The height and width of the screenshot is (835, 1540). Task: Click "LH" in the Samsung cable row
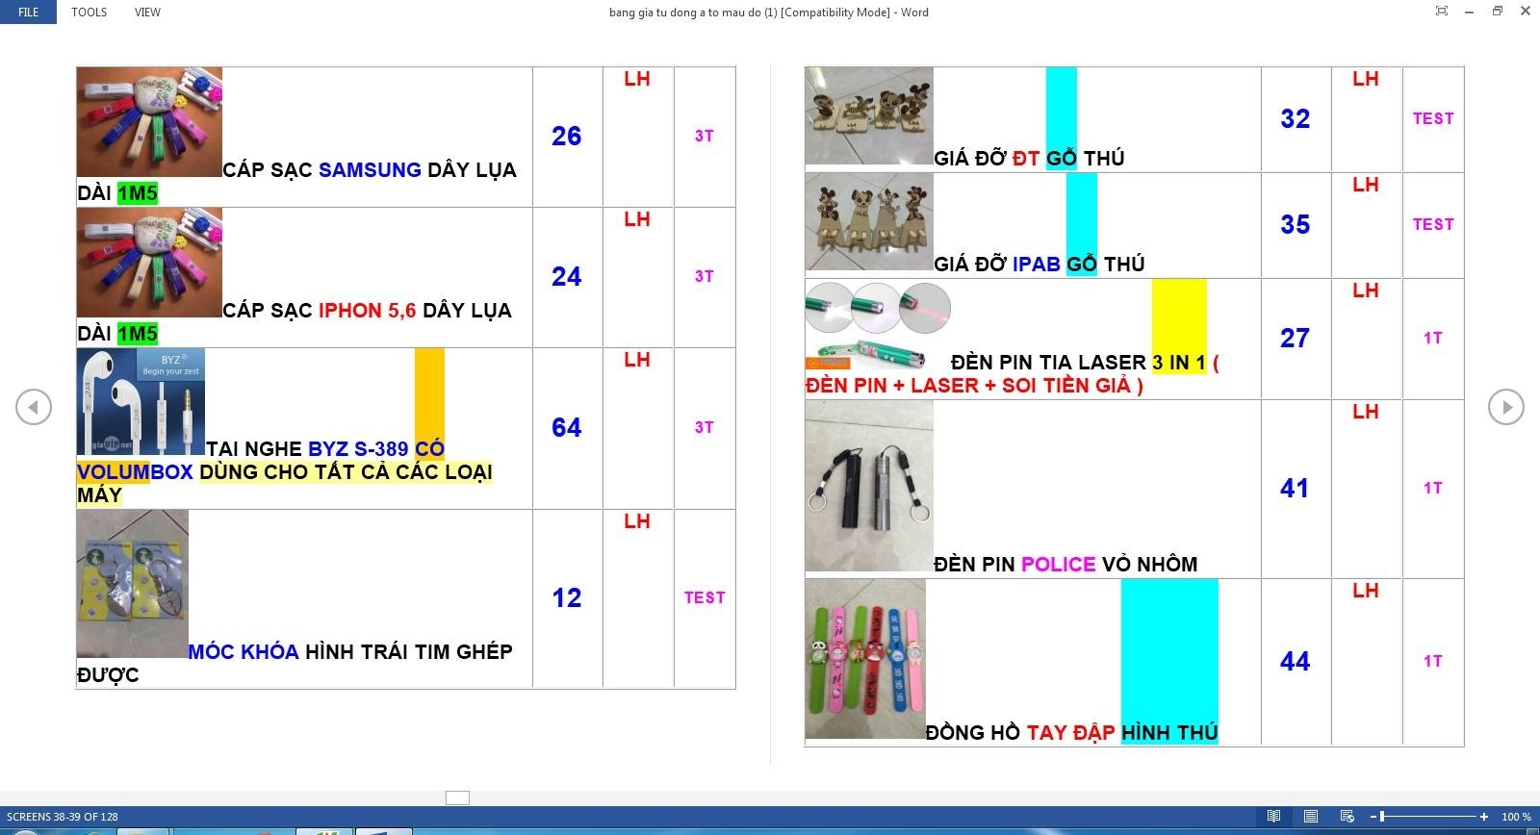point(637,80)
